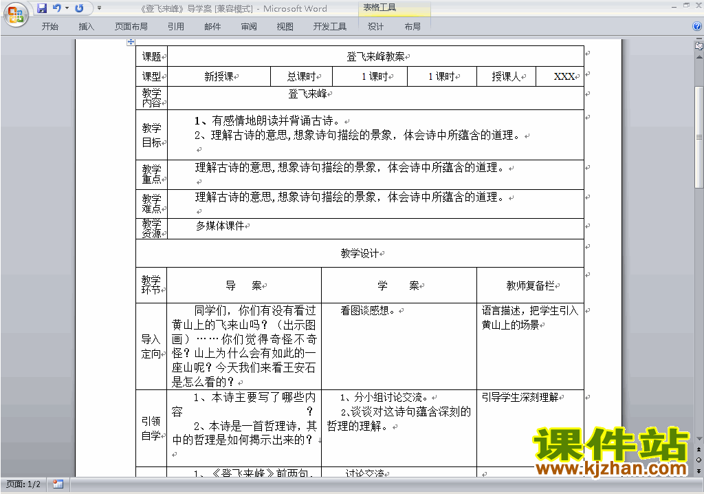The image size is (704, 494).
Task: Click the 页面: 1/2 page indicator
Action: [23, 484]
